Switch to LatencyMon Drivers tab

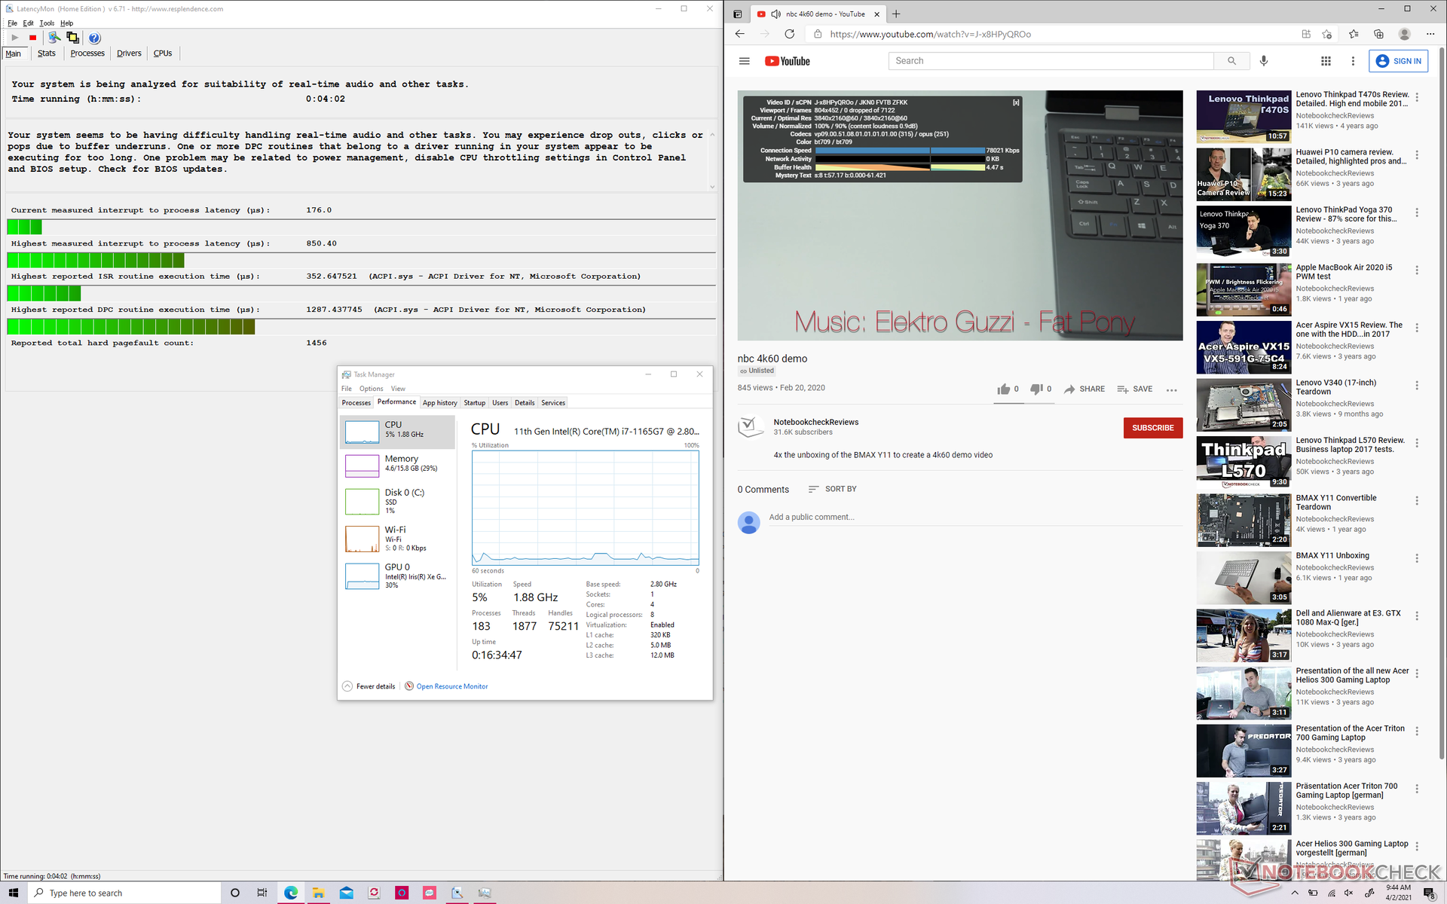click(129, 53)
